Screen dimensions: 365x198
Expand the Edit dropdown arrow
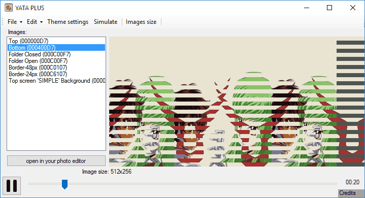[41, 22]
